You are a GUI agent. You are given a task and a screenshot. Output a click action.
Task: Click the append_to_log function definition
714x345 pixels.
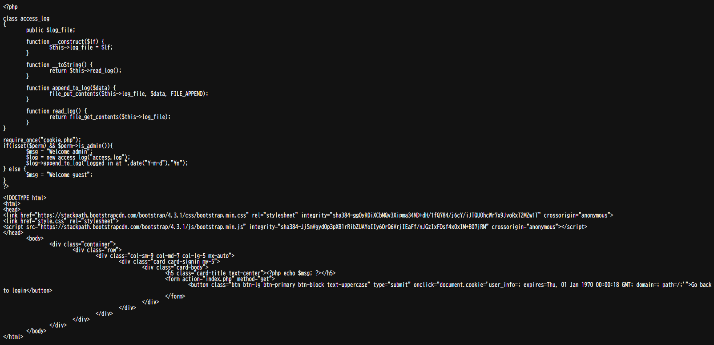coord(71,88)
